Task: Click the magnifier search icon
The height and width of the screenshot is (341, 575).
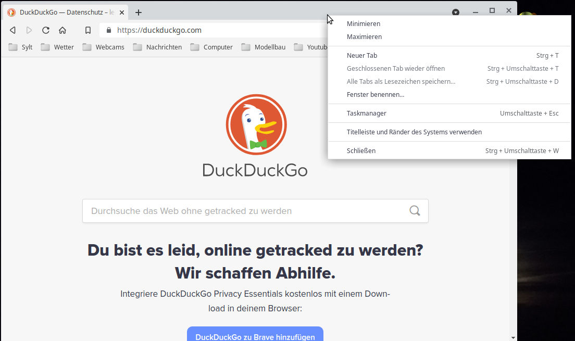Action: [415, 210]
